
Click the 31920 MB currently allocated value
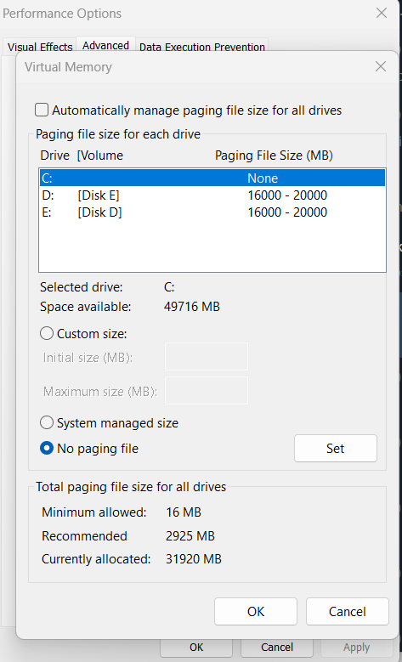[194, 559]
